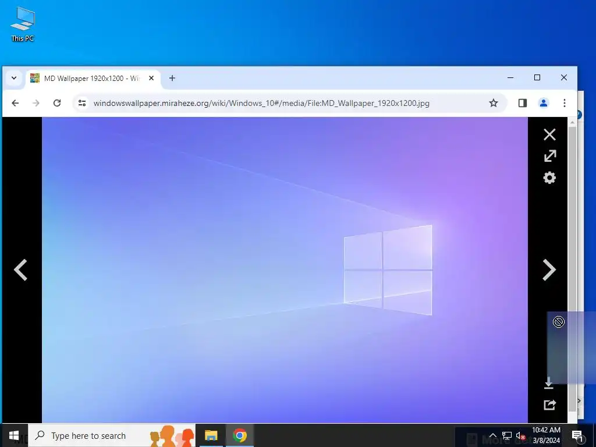Show hidden system tray icons
The width and height of the screenshot is (596, 447).
click(x=492, y=435)
